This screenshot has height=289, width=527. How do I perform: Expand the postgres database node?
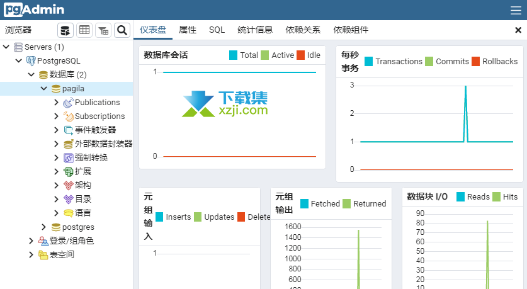click(43, 227)
